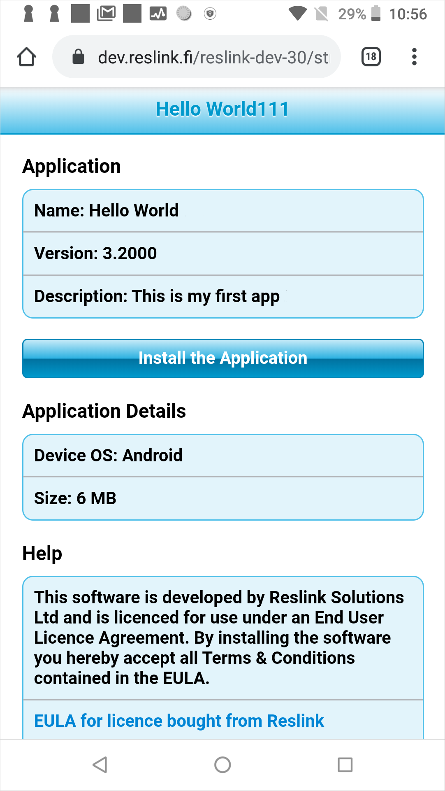Open recent apps with the square button
This screenshot has height=791, width=445.
click(345, 765)
